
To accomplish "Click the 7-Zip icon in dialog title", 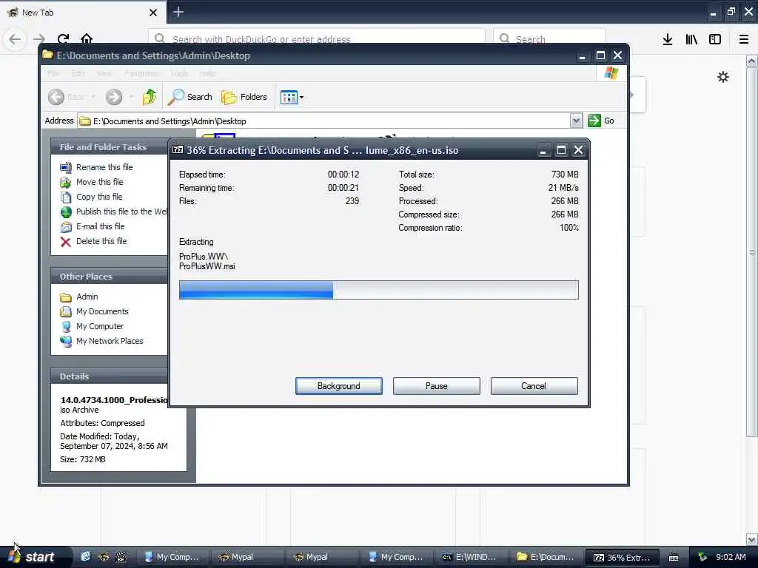I will pyautogui.click(x=178, y=149).
